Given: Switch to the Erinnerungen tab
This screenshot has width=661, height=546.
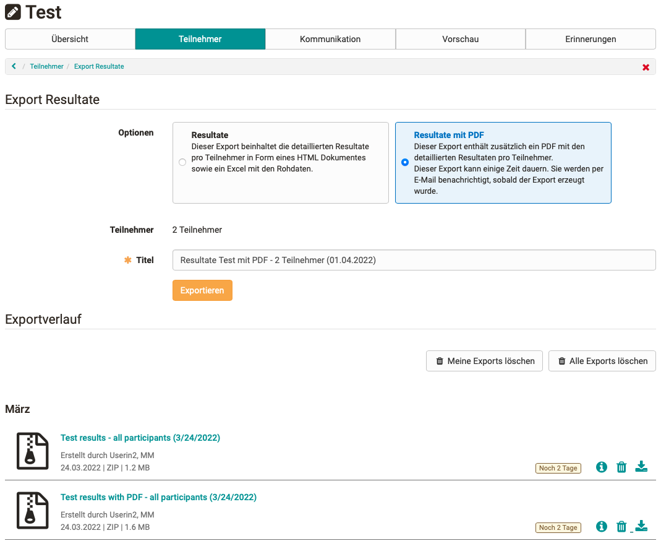Looking at the screenshot, I should tap(591, 39).
